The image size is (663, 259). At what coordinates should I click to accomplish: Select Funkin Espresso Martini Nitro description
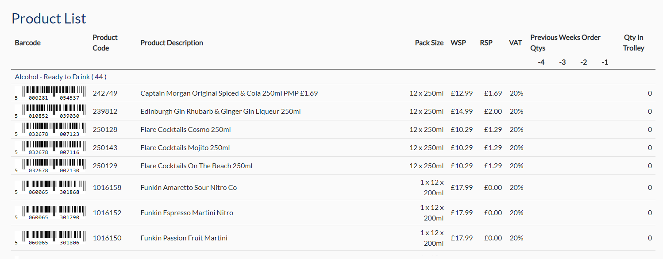click(186, 213)
